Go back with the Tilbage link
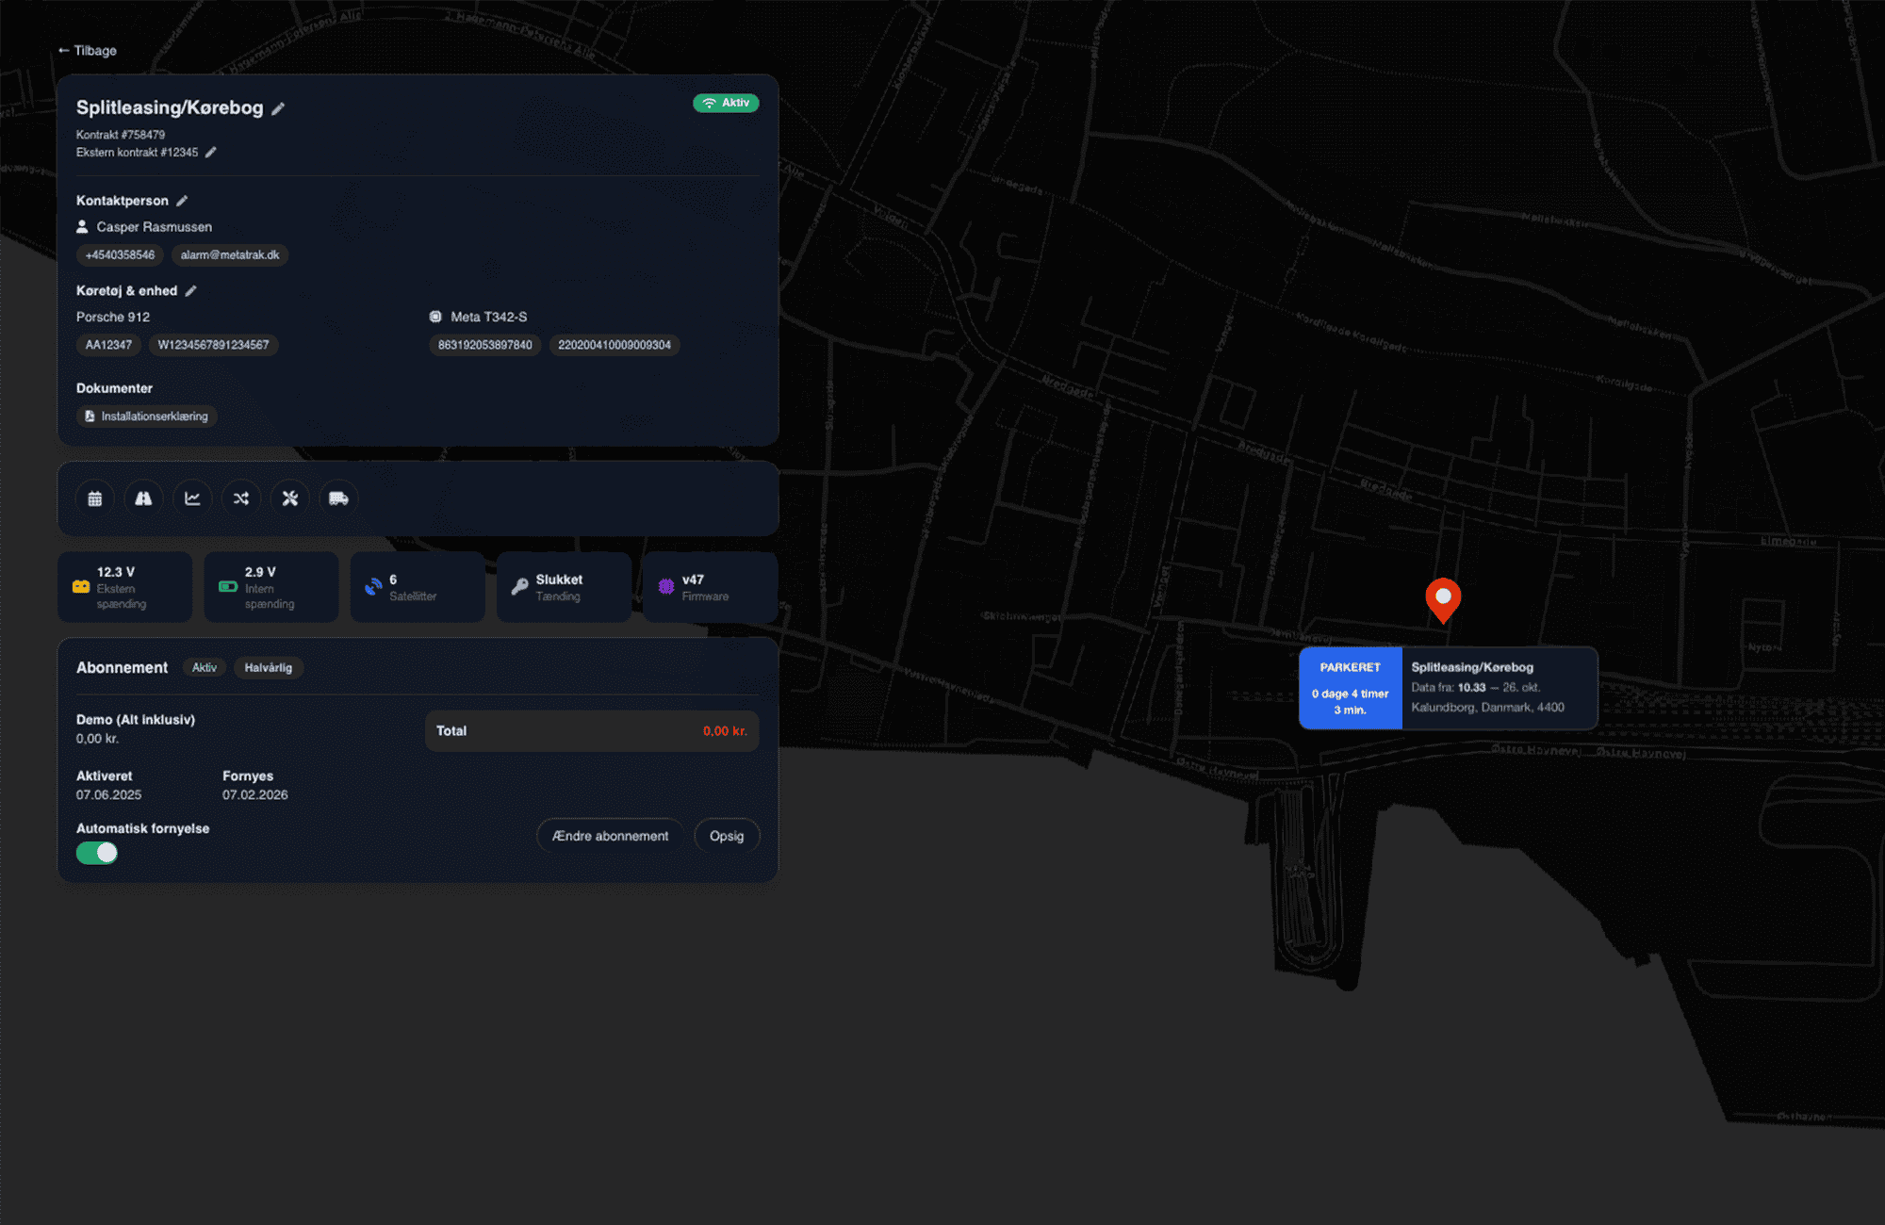Viewport: 1885px width, 1225px height. (88, 51)
